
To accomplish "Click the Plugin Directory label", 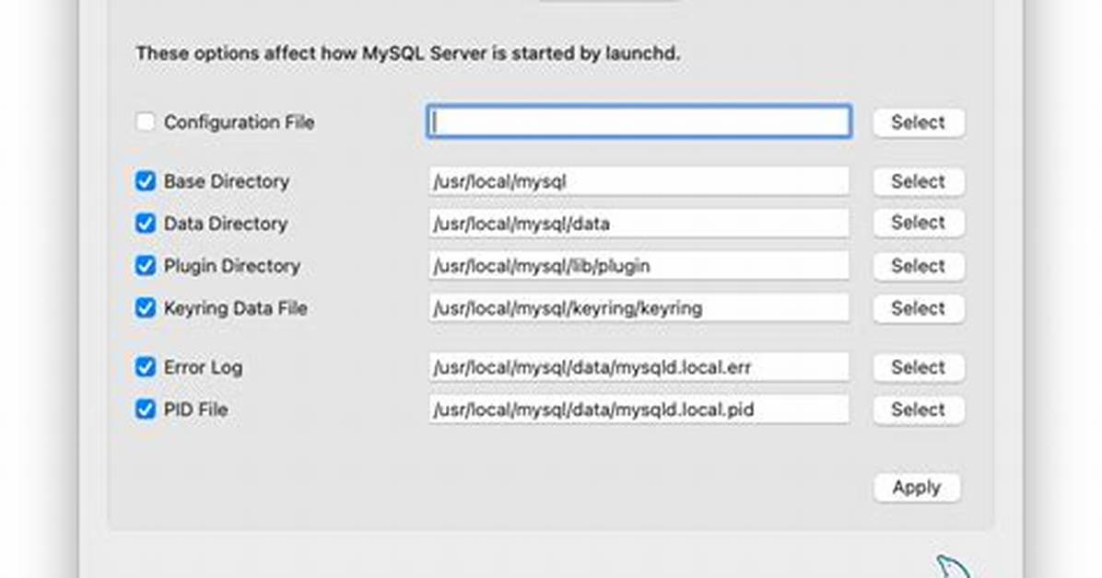I will point(232,265).
